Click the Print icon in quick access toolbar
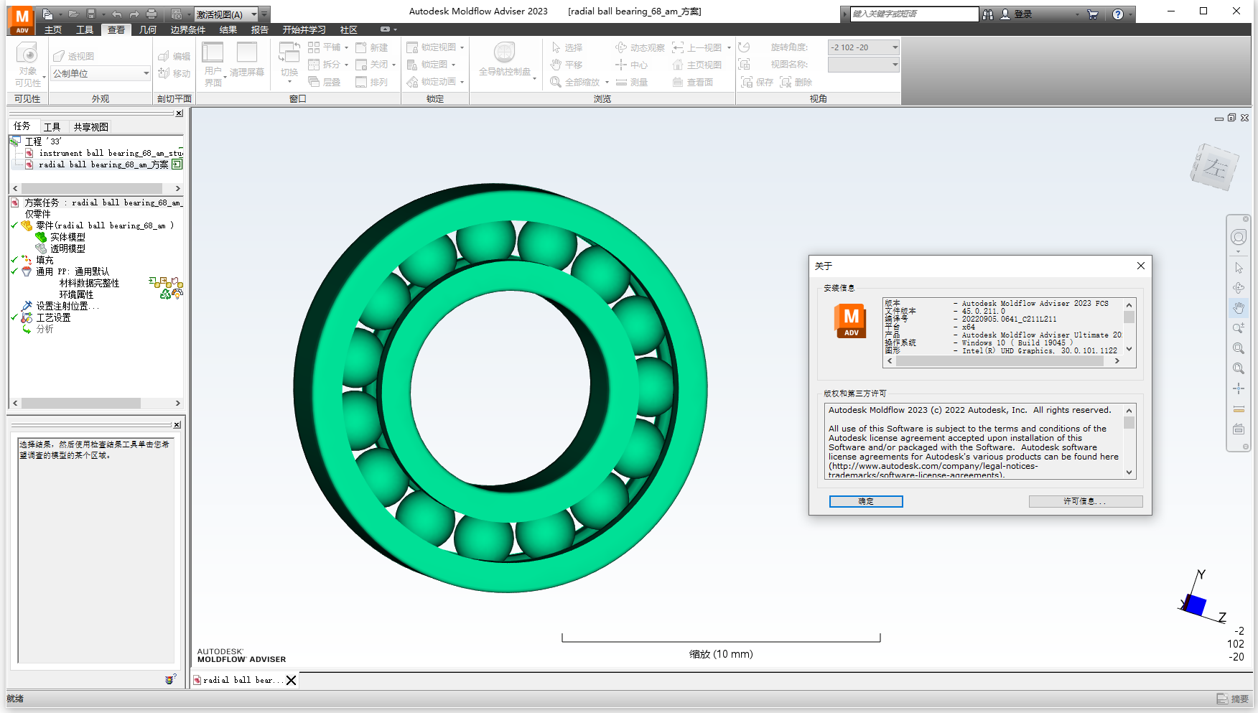This screenshot has width=1258, height=713. tap(152, 14)
